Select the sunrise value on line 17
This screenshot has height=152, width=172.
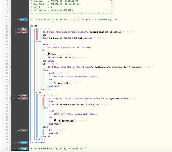coord(88,38)
